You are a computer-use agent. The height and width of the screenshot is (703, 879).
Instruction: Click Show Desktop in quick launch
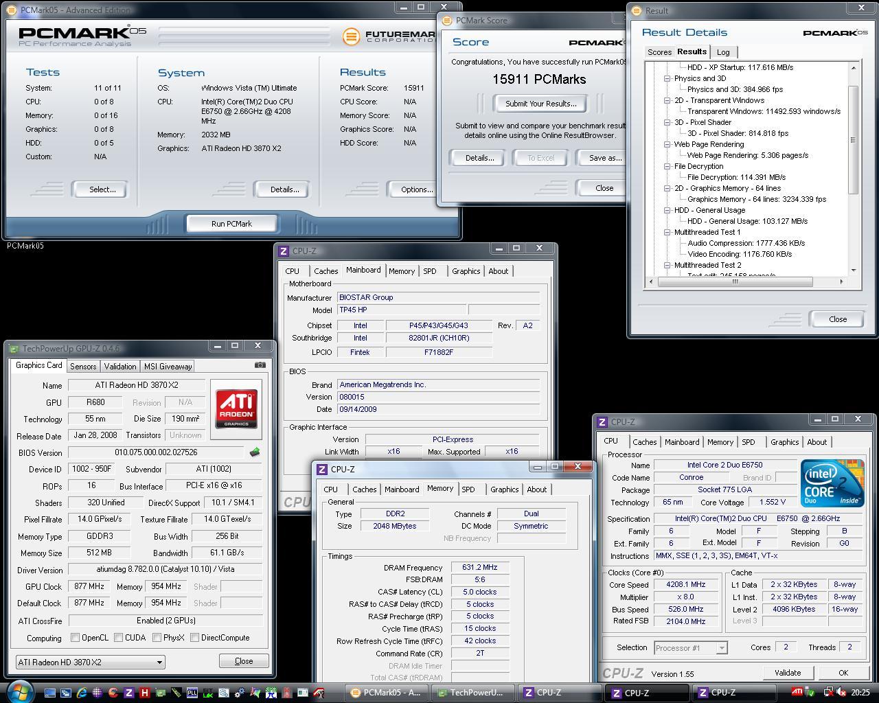click(49, 693)
